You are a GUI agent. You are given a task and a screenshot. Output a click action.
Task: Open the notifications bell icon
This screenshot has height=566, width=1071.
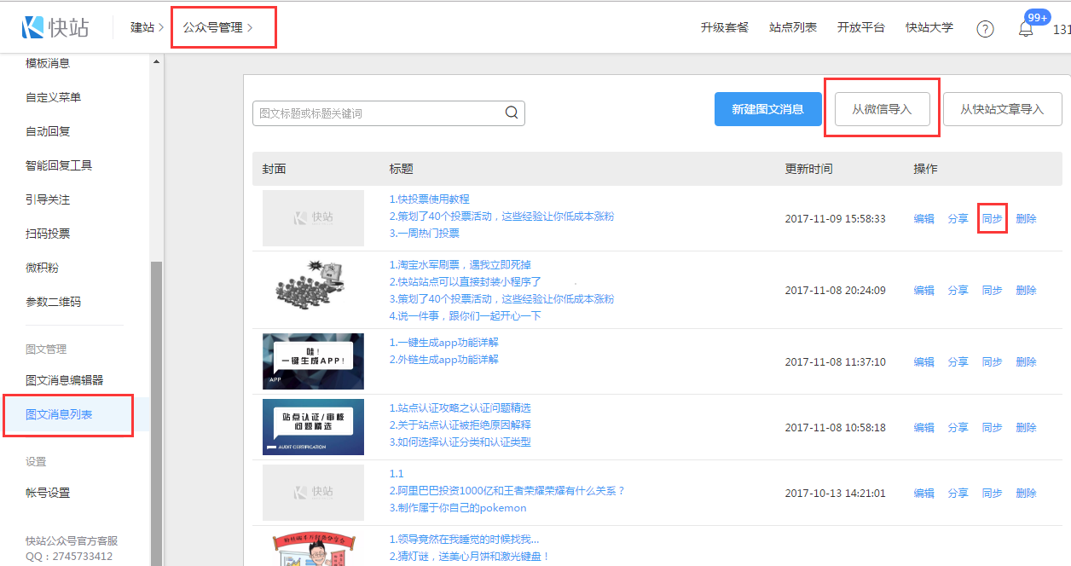[1026, 29]
